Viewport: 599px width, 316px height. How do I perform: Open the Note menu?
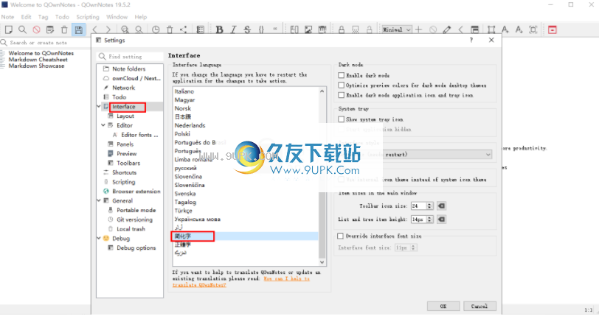tap(7, 17)
